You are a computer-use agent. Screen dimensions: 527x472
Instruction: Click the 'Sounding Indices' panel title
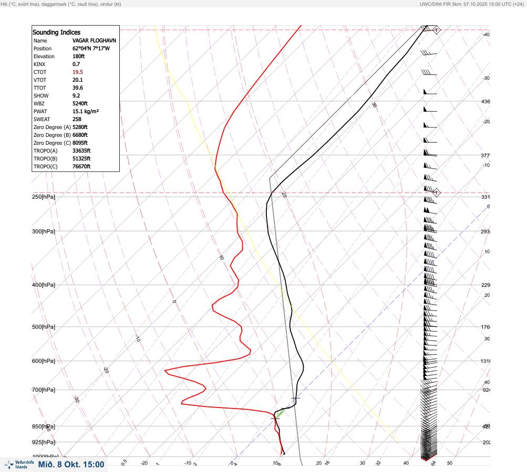tap(56, 32)
